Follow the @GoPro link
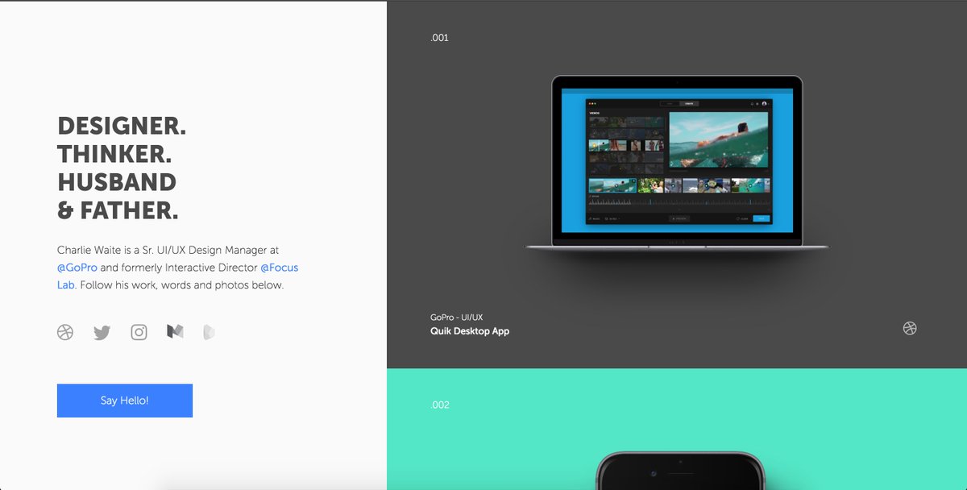This screenshot has height=490, width=967. tap(77, 268)
